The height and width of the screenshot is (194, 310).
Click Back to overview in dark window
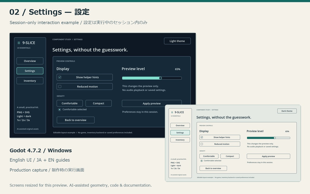point(75,120)
